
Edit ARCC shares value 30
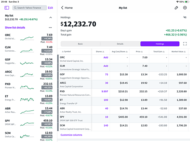[x=107, y=83]
